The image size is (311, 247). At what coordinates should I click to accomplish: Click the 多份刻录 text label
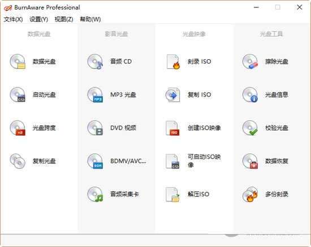pos(277,194)
